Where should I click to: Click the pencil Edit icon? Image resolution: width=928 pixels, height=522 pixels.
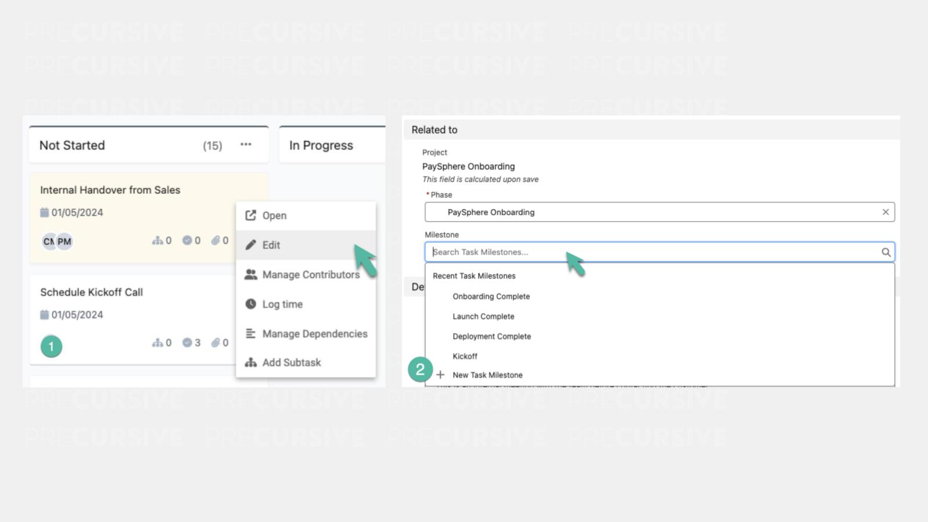251,245
